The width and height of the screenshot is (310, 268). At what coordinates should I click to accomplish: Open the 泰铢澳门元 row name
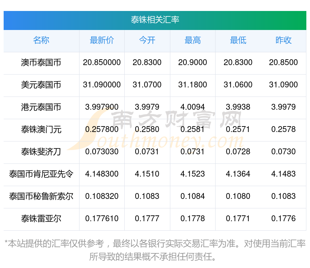pyautogui.click(x=41, y=129)
